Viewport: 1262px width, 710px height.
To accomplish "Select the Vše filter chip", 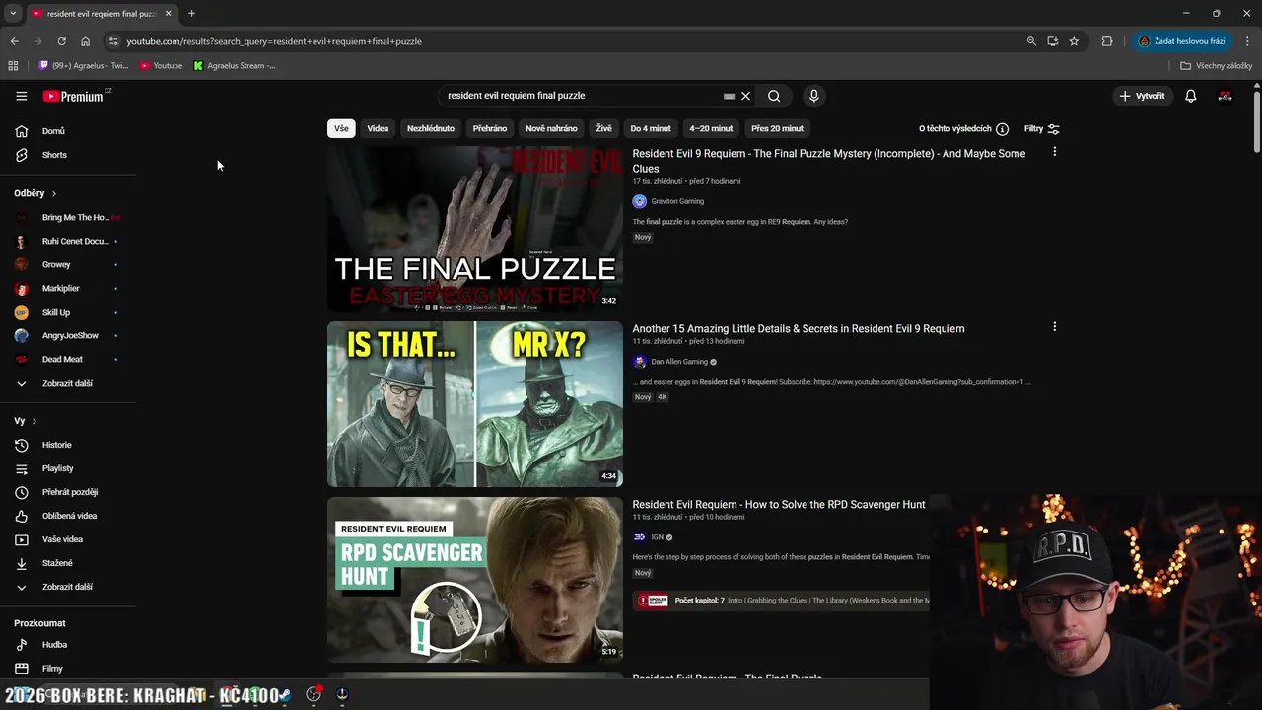I will (x=341, y=129).
